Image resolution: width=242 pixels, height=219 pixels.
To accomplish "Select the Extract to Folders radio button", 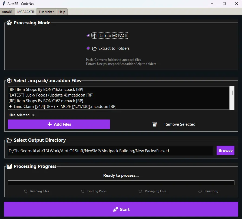I will tap(88, 48).
